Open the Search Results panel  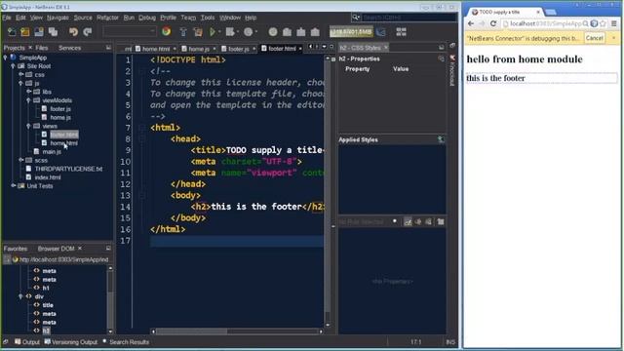point(126,342)
